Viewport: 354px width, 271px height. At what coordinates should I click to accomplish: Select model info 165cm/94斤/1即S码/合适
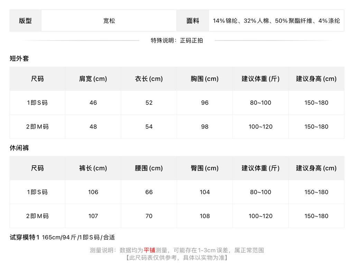pos(78,237)
